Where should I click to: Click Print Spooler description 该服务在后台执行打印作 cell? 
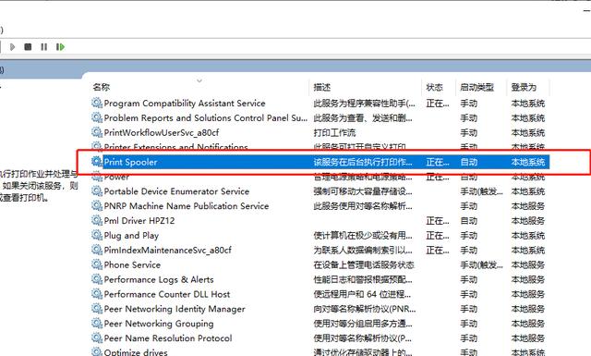[x=363, y=162]
